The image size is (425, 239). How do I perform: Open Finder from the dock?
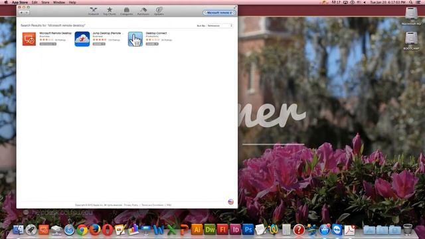coord(18,230)
